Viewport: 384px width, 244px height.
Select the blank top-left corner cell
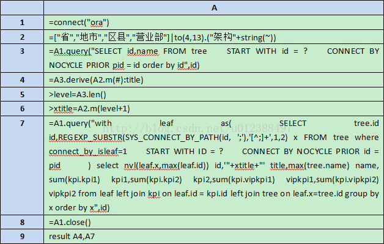click(x=22, y=7)
